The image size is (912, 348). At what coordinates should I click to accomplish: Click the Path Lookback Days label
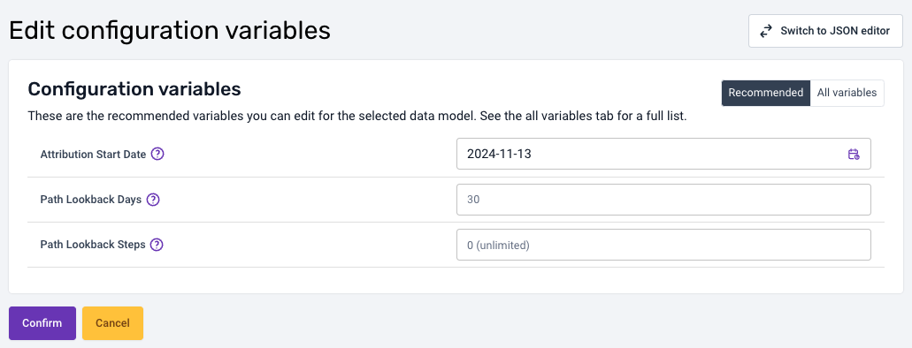click(x=91, y=200)
